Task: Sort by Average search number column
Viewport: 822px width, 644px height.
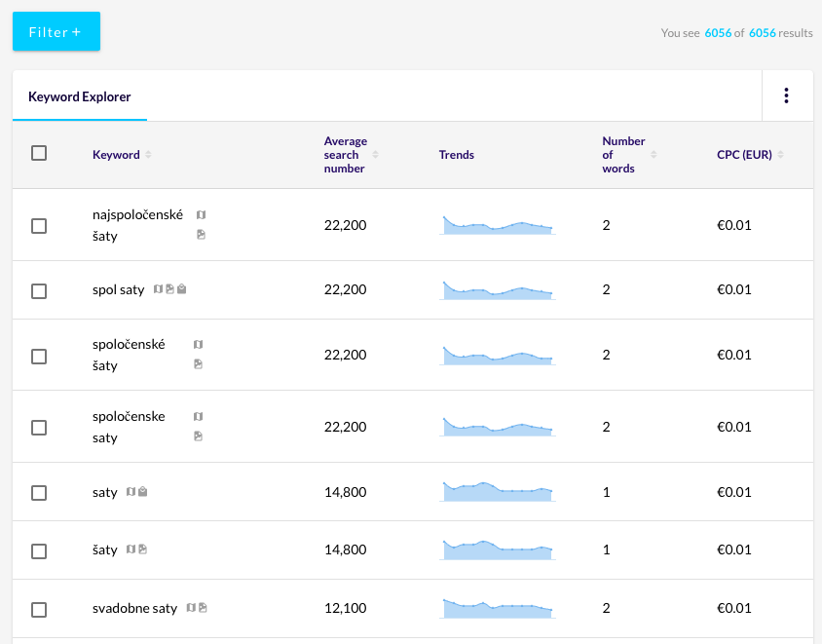Action: coord(375,155)
